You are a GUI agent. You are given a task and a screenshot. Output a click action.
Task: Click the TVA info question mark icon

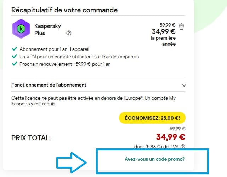[183, 147]
